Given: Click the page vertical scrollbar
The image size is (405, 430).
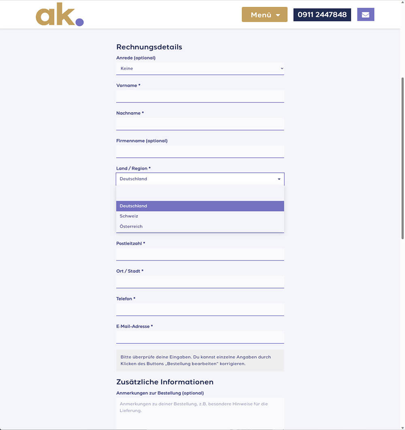Looking at the screenshot, I should click(402, 158).
